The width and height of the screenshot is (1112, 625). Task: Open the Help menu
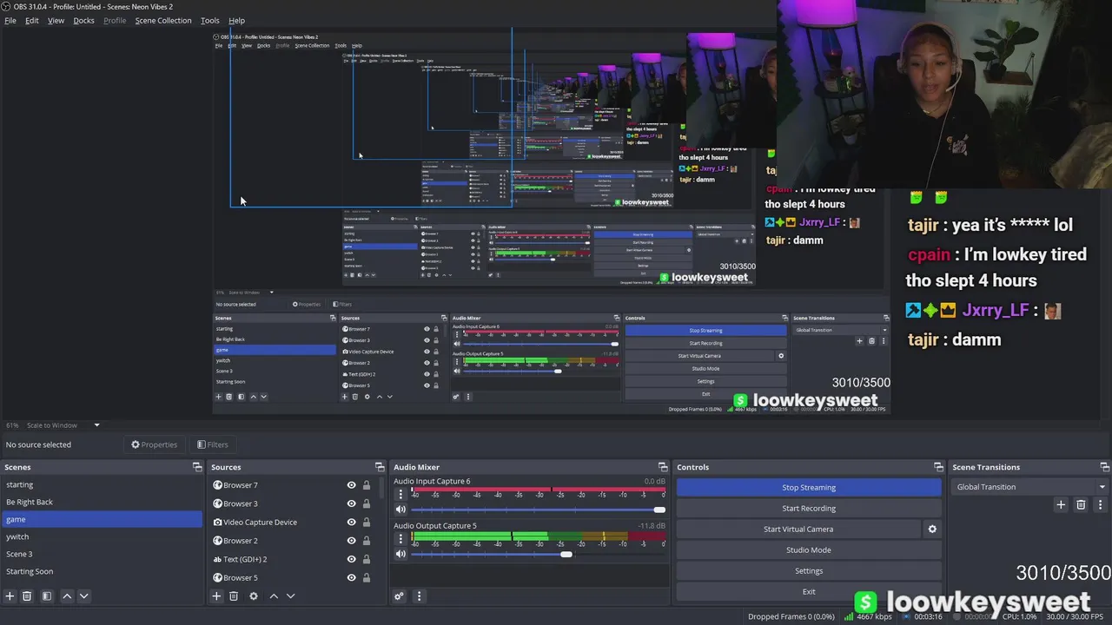pos(236,20)
